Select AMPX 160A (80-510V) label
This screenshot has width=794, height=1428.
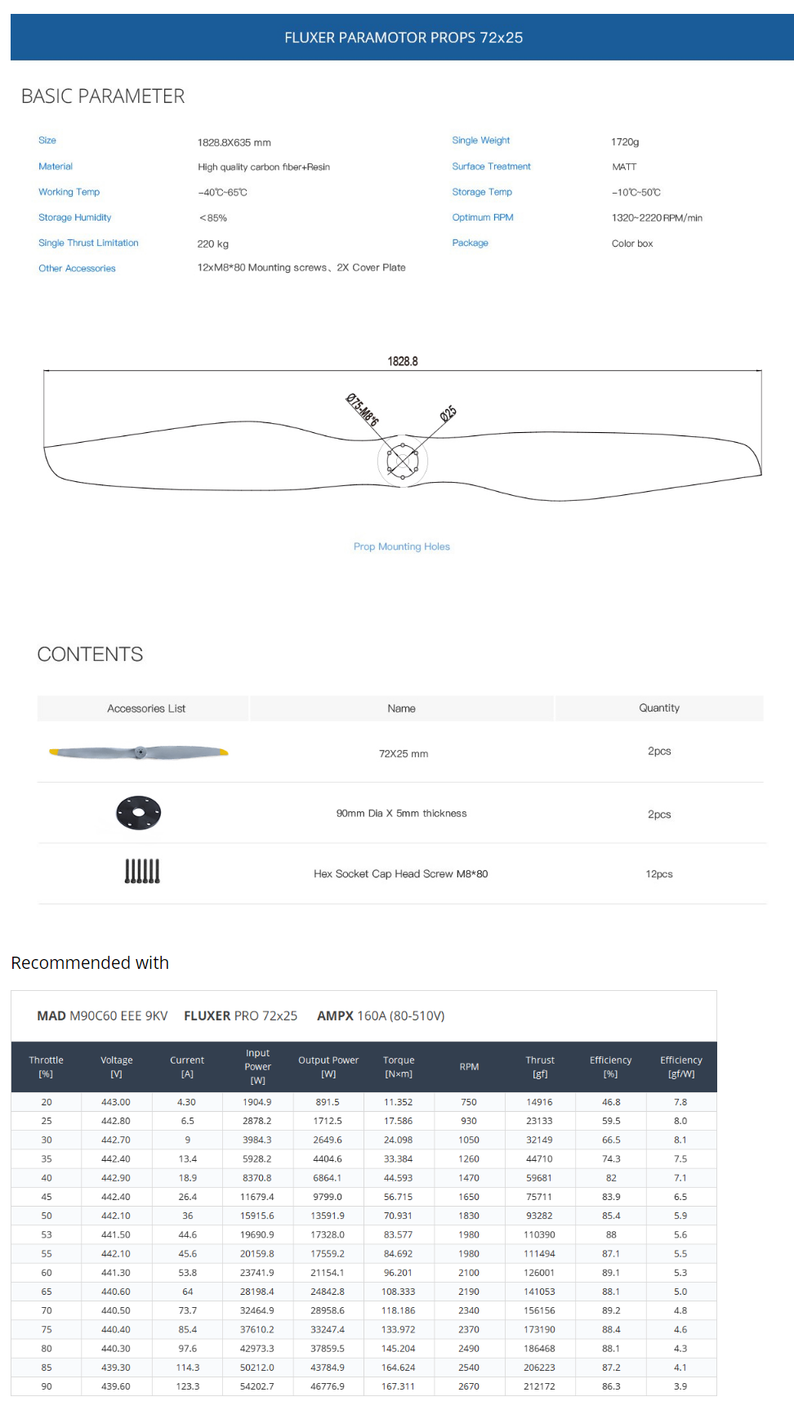381,1015
